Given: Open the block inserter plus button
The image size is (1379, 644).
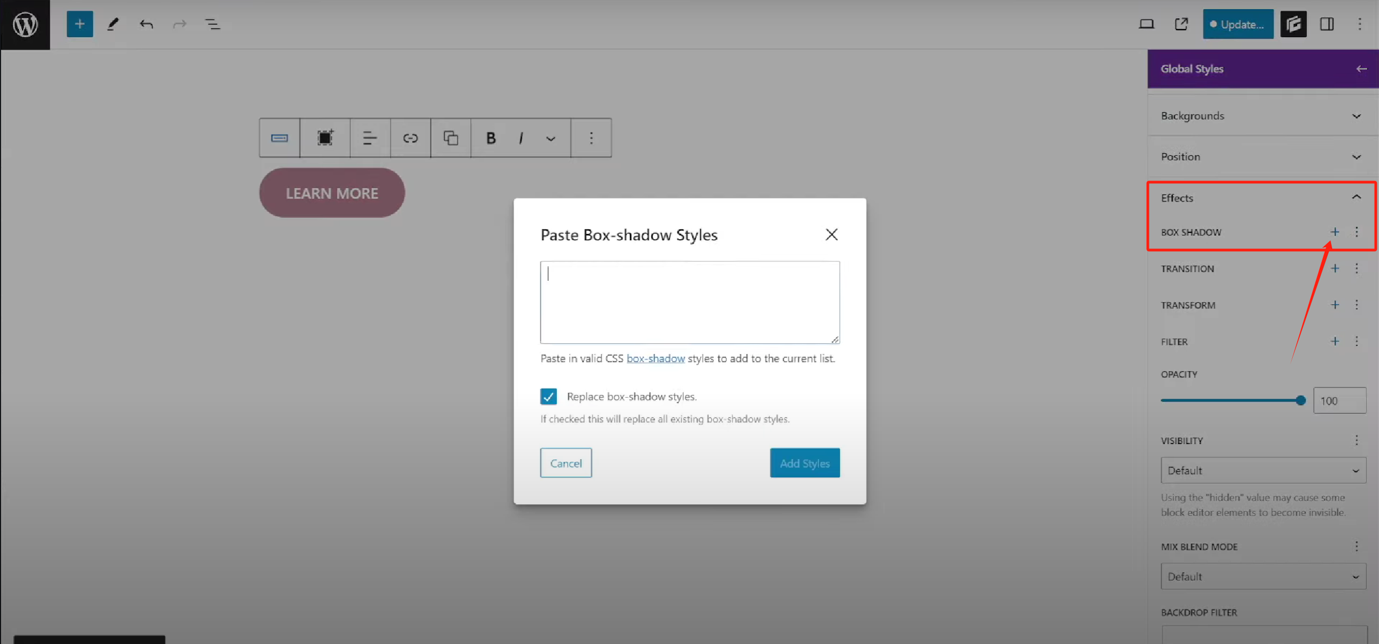Looking at the screenshot, I should click(x=80, y=24).
